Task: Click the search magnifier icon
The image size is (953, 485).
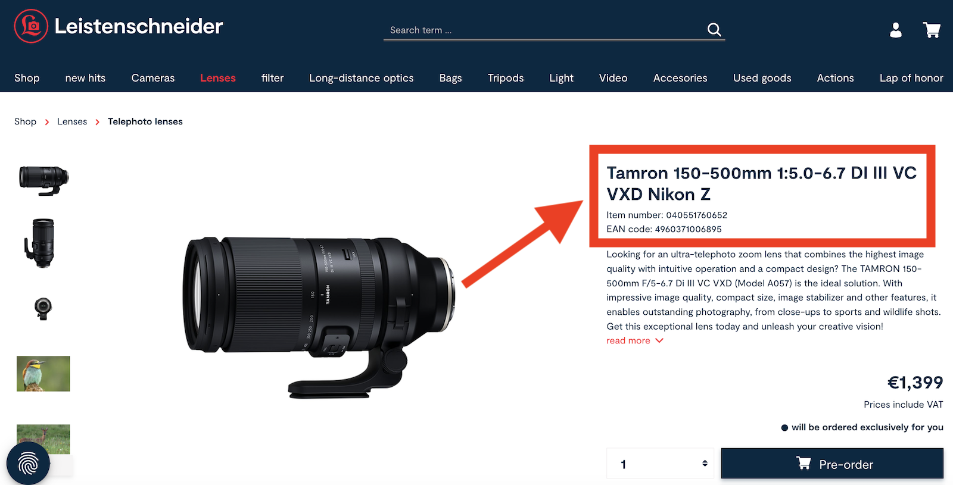Action: coord(714,30)
